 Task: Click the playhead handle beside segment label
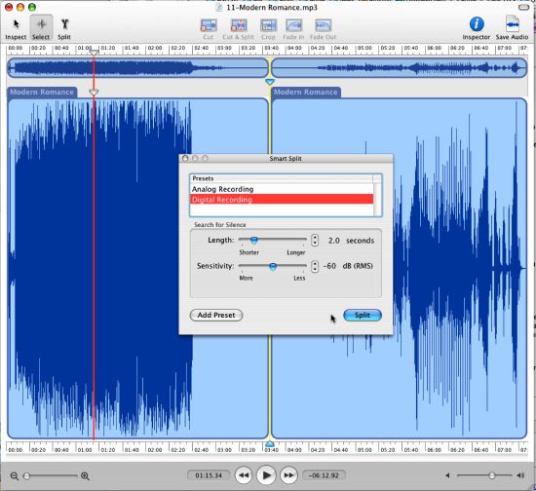click(x=94, y=92)
